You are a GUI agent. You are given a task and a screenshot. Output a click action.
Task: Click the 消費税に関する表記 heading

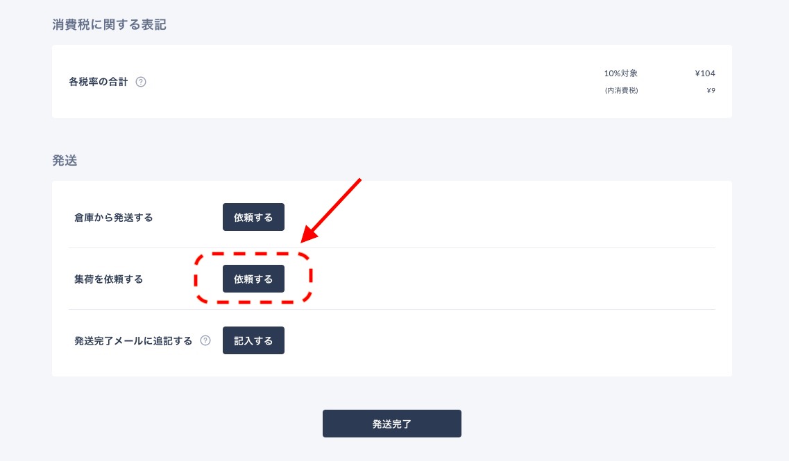pos(109,25)
